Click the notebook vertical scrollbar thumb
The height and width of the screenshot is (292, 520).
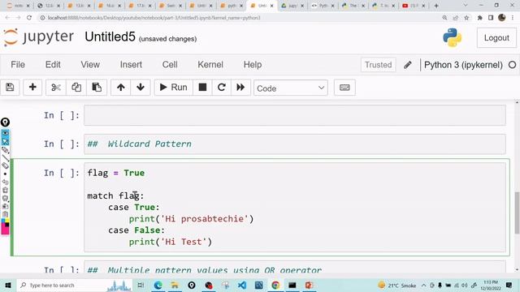(x=517, y=213)
